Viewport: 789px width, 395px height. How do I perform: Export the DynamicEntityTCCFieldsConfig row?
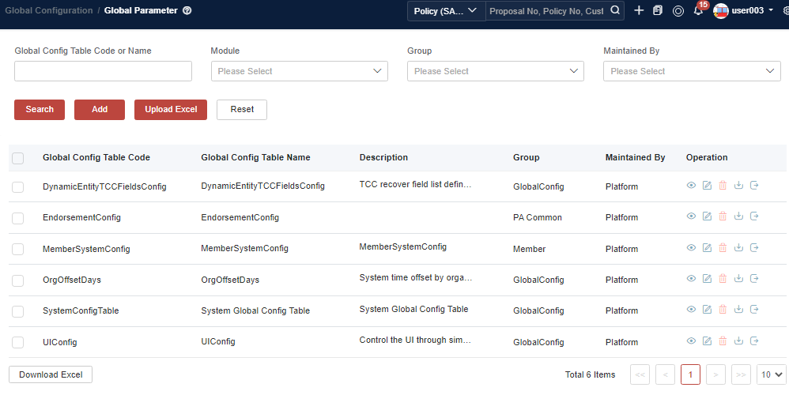(754, 186)
